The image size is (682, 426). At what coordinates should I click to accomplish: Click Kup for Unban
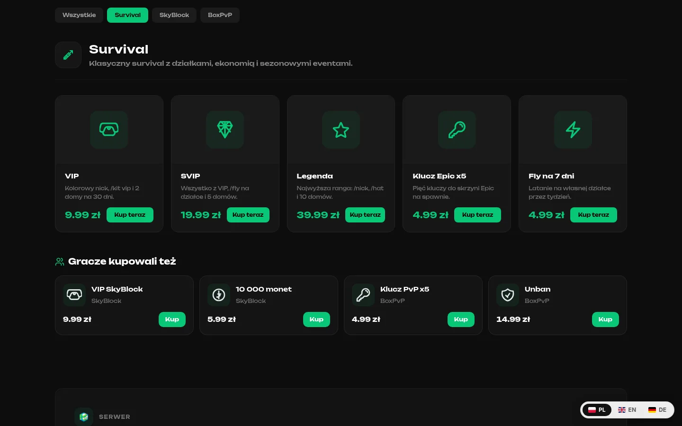[605, 319]
